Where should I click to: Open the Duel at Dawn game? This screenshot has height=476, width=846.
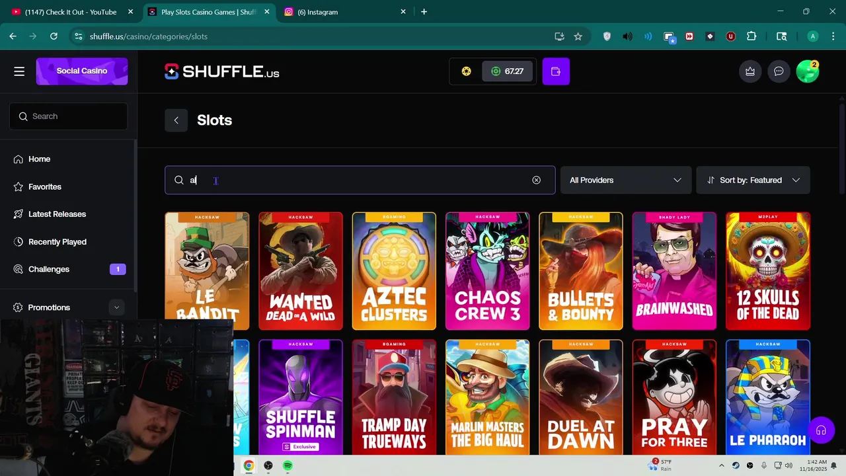point(581,397)
